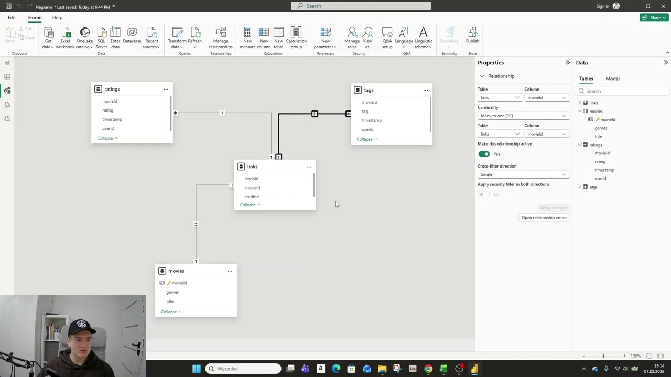Collapse the movies table in the Data pane
671x377 pixels.
tap(580, 111)
